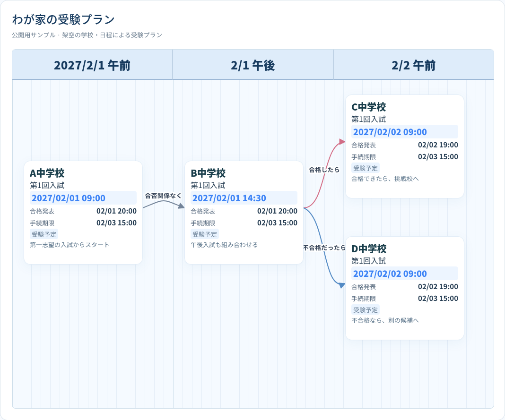Click 手続期限 label on D中学校 card
Image resolution: width=505 pixels, height=420 pixels.
[364, 299]
